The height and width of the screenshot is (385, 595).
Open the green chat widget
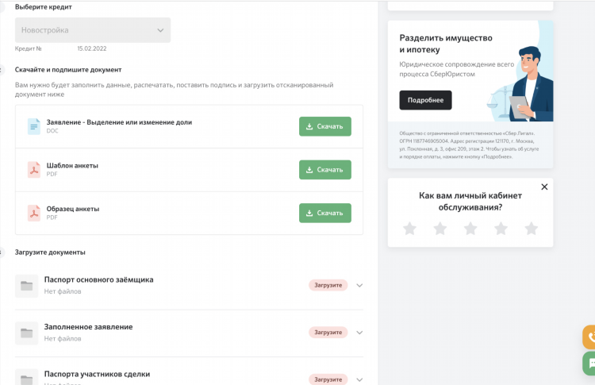[589, 364]
